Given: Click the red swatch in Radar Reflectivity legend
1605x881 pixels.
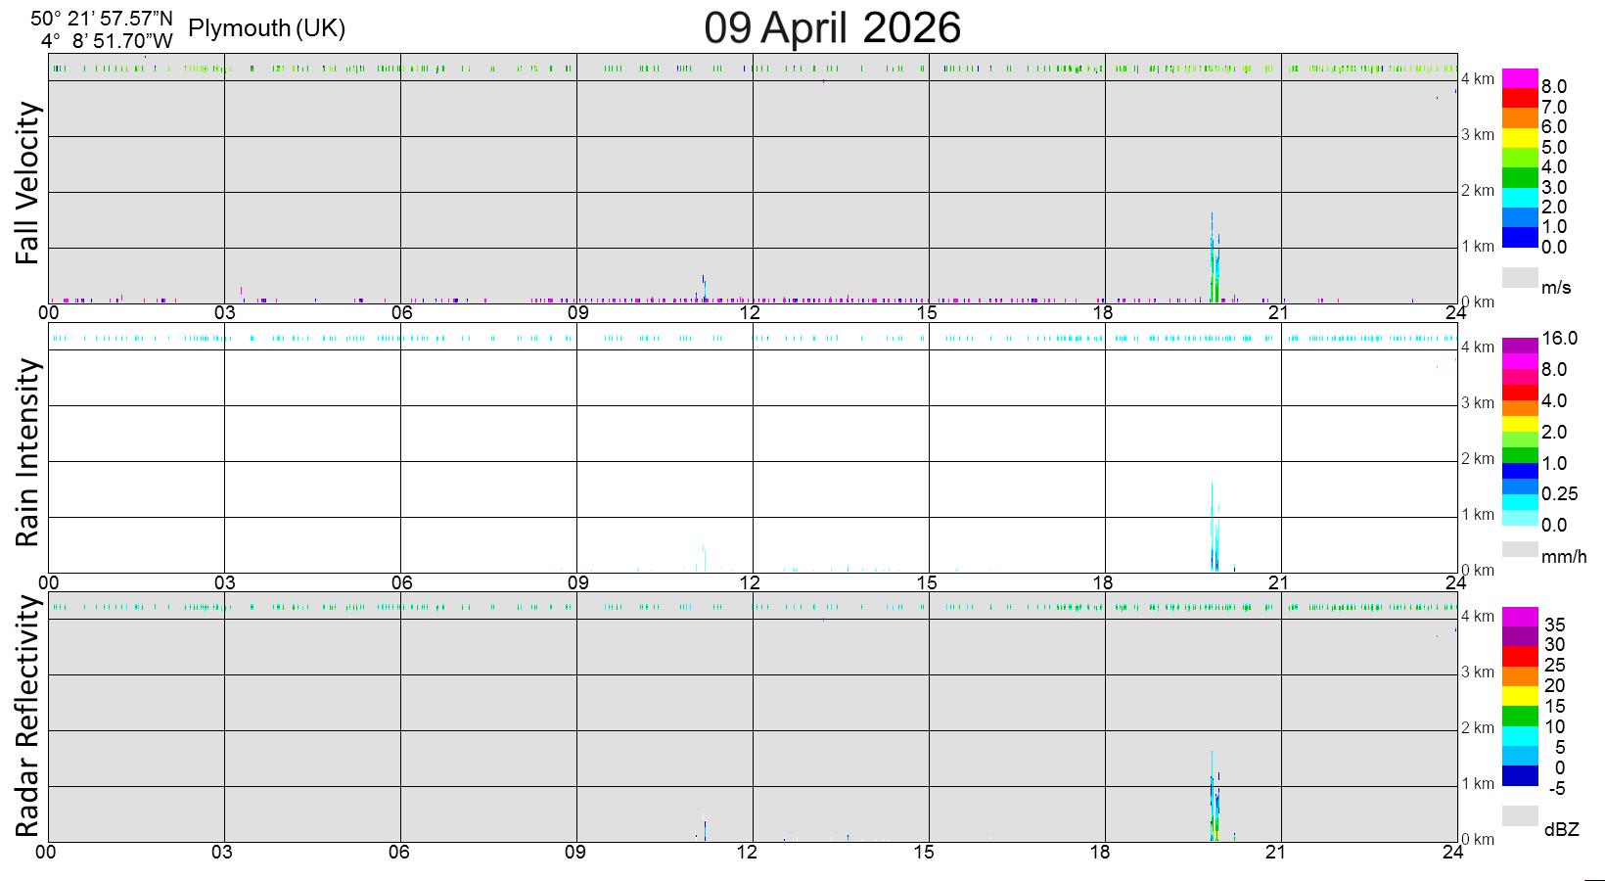Looking at the screenshot, I should point(1520,656).
